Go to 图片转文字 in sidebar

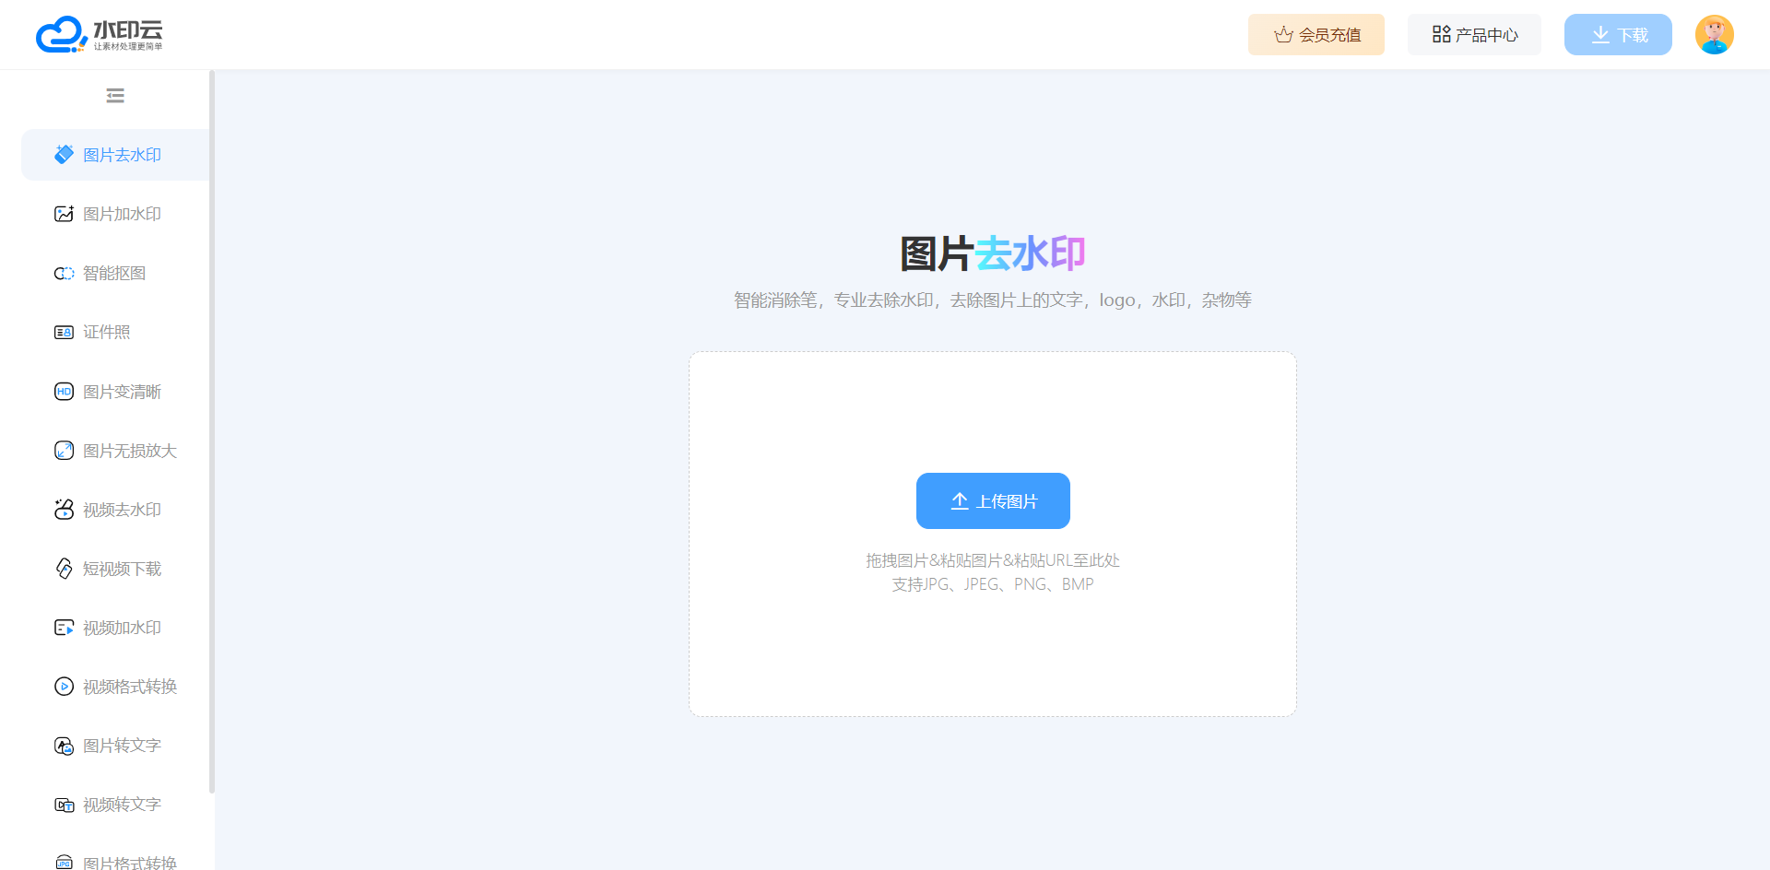pos(122,746)
